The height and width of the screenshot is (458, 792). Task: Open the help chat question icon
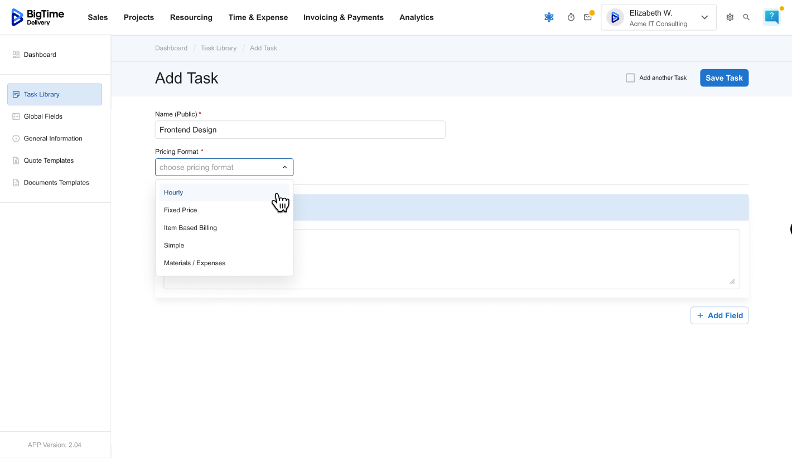click(x=771, y=17)
